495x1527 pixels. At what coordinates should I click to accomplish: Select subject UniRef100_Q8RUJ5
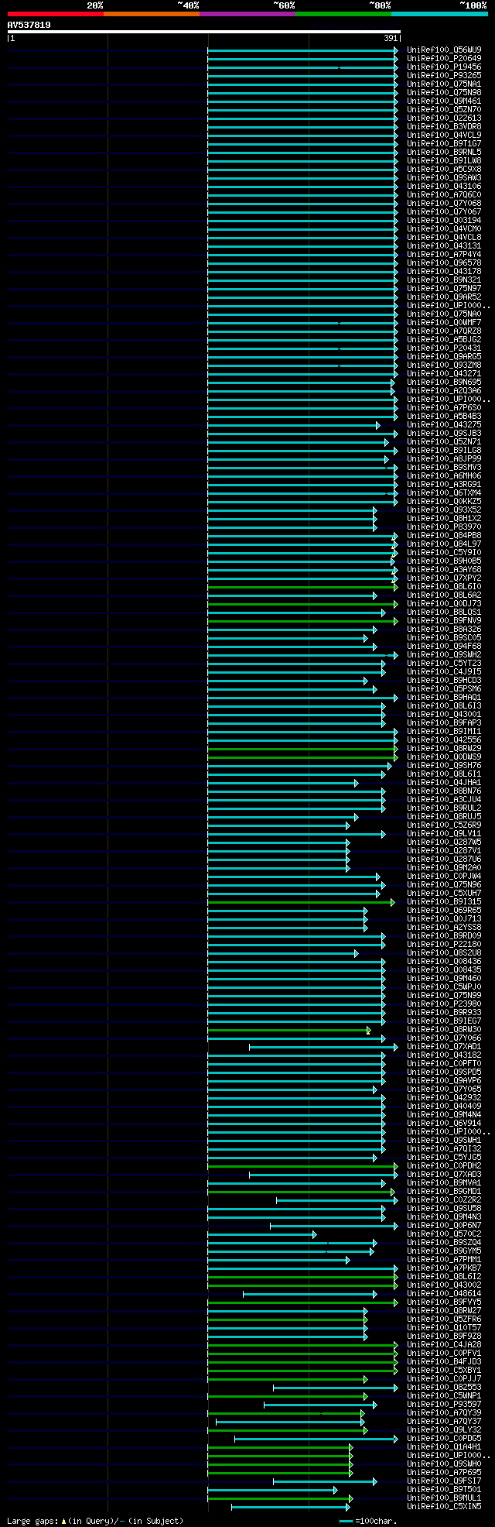point(444,816)
